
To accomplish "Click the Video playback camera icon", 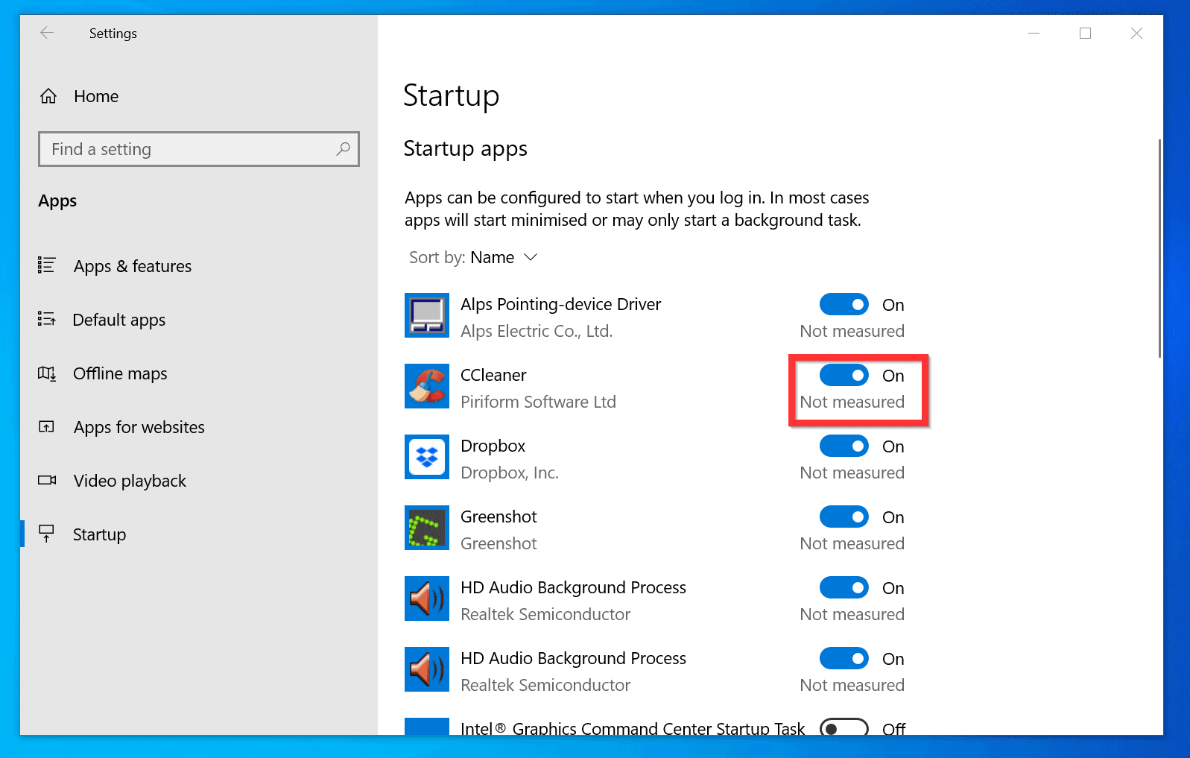I will click(47, 480).
